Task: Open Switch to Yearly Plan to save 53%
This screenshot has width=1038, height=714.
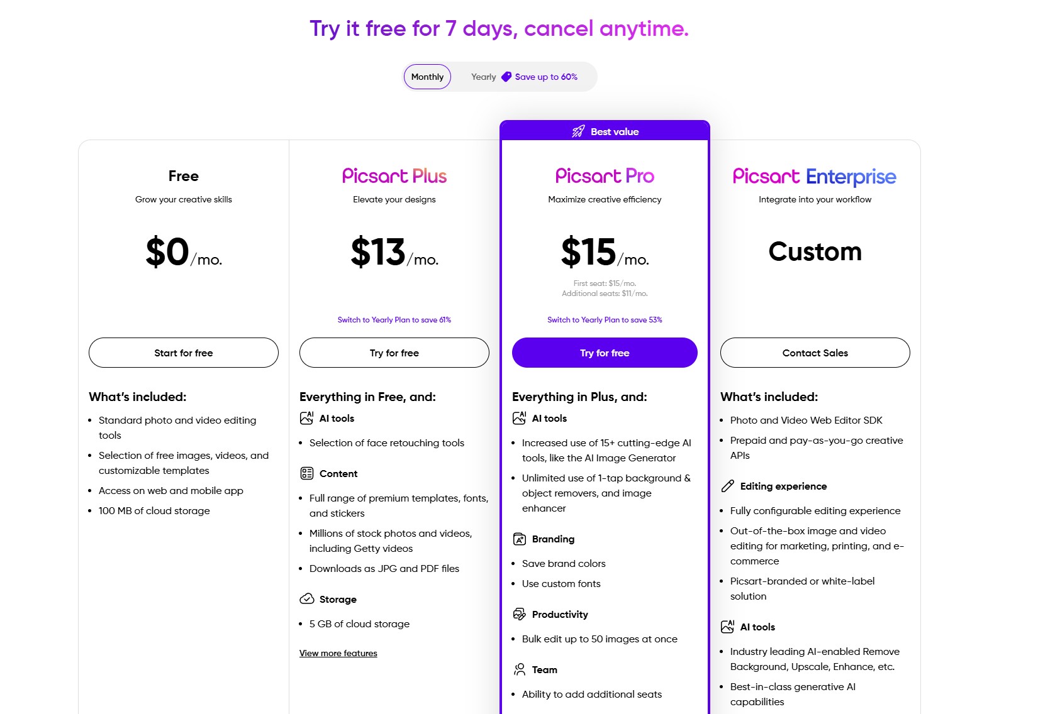Action: coord(604,319)
